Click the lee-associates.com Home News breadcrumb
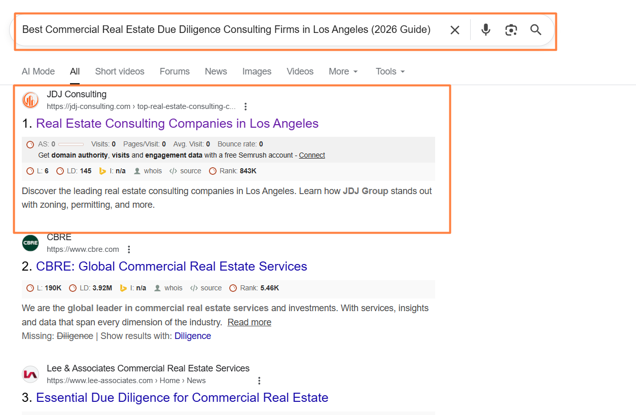Screen dimensions: 636x415 point(126,381)
